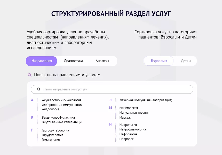Image resolution: width=222 pixels, height=155 pixels.
Task: Click the purple letter 'Н' index marker
Action: point(110,125)
